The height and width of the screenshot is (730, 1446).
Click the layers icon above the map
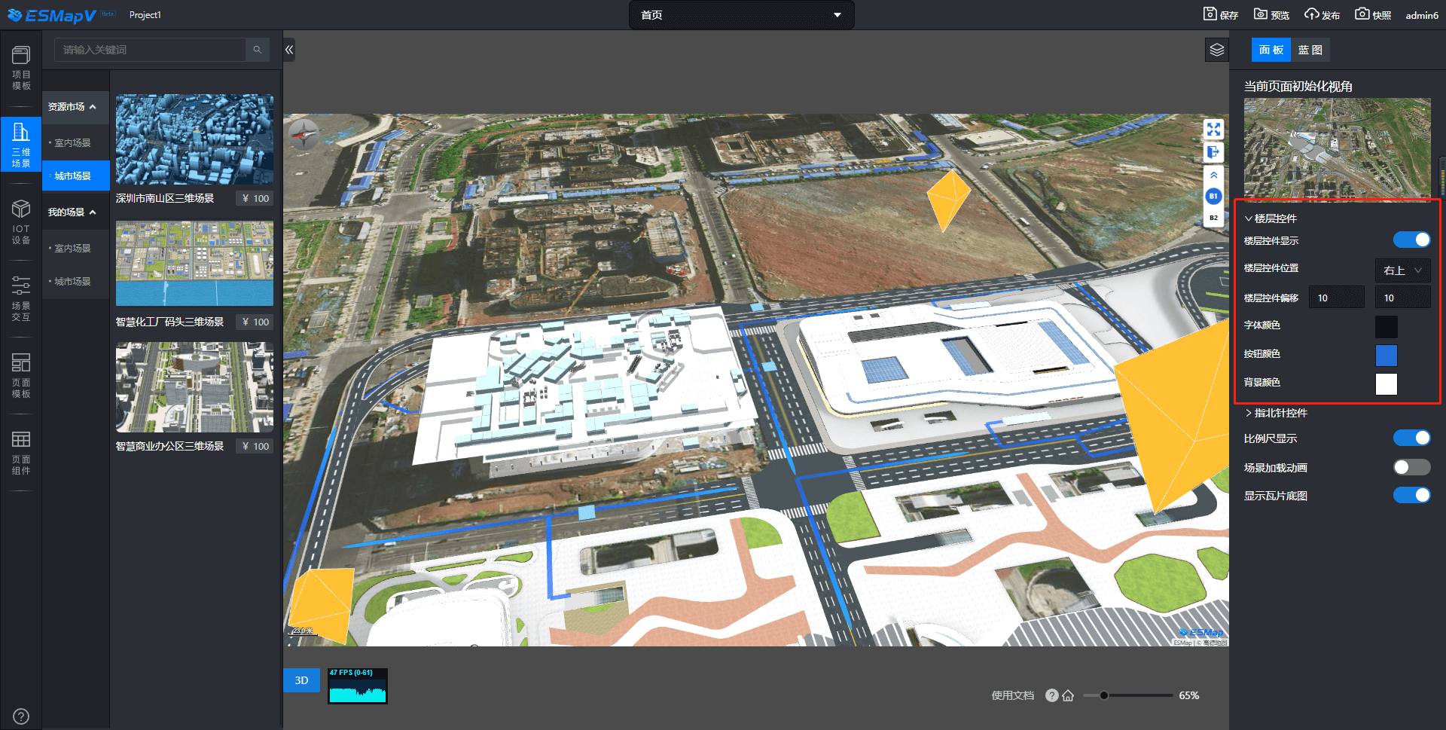(1216, 50)
